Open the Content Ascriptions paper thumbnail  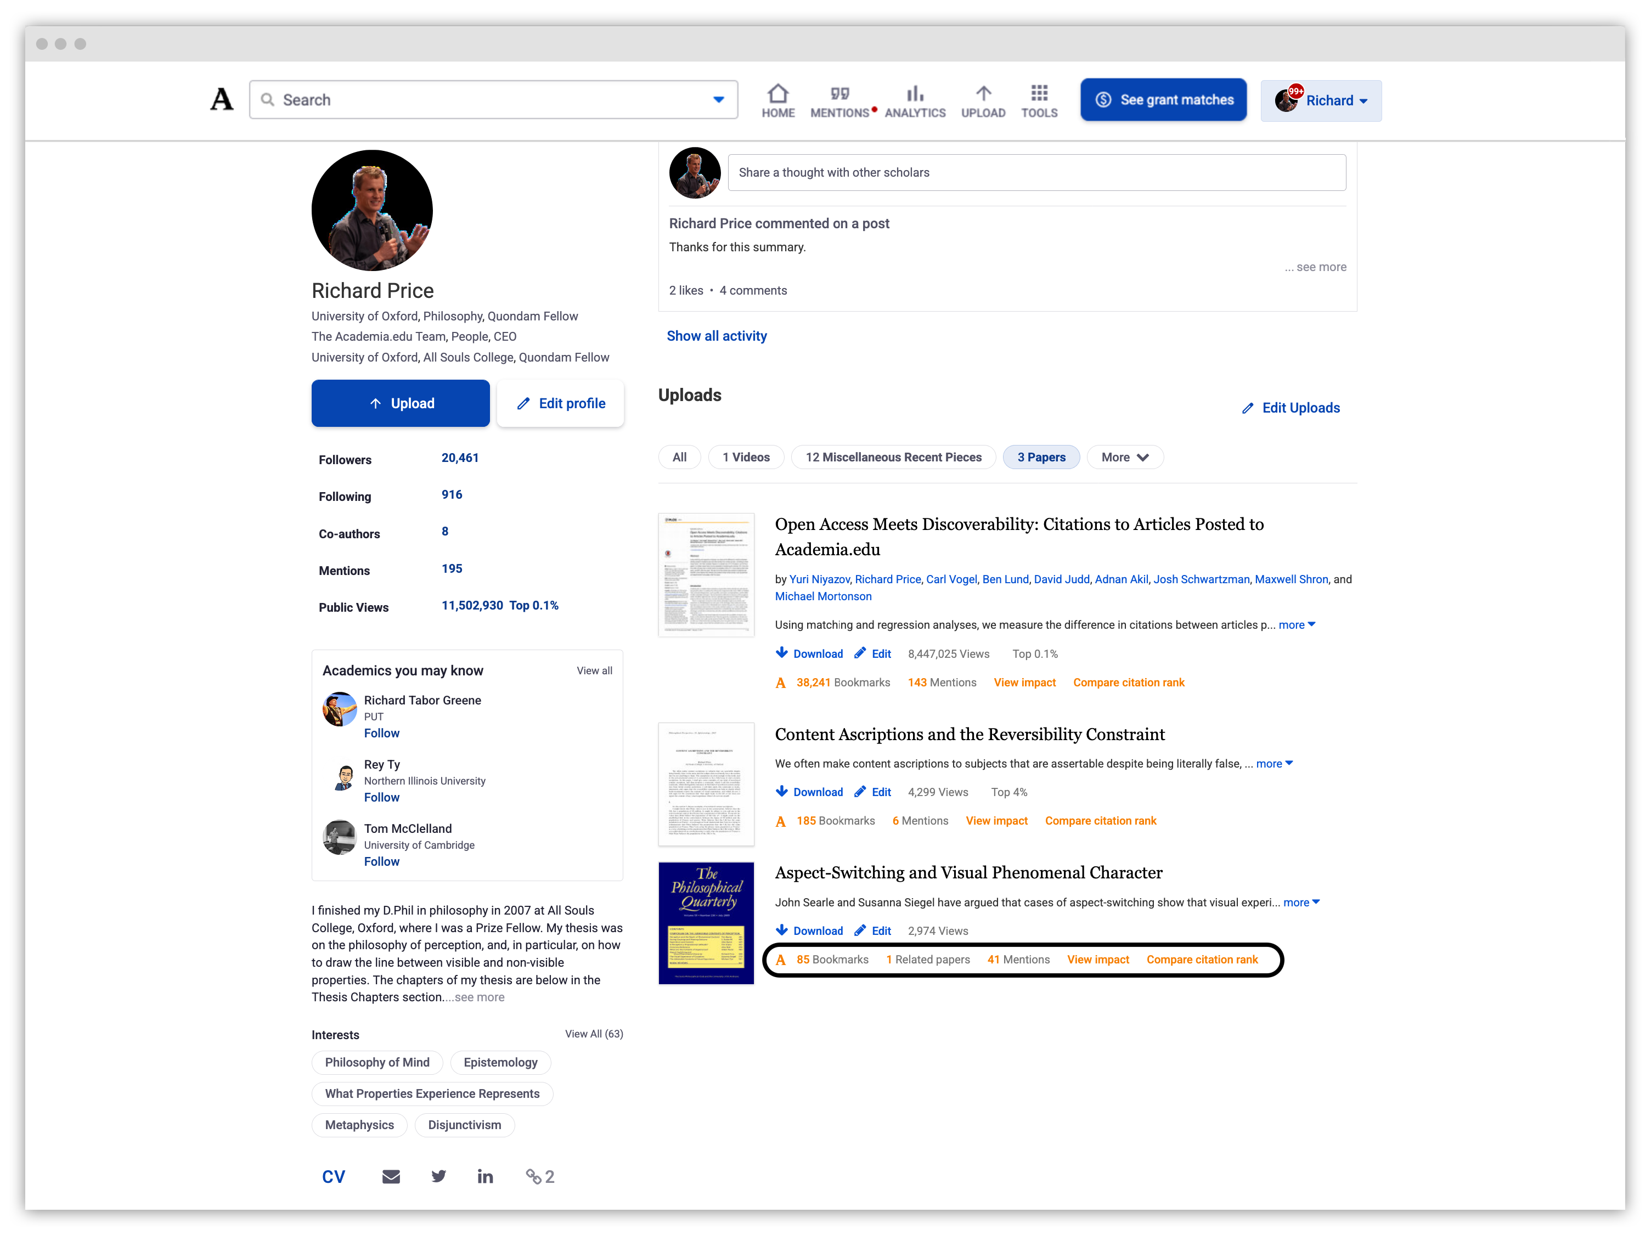tap(705, 784)
